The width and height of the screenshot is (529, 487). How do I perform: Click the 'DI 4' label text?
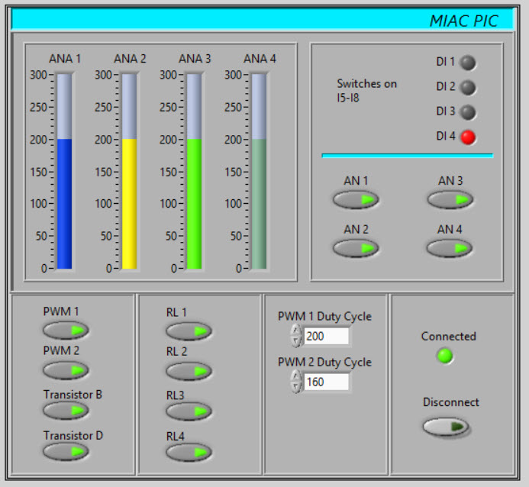pyautogui.click(x=445, y=136)
